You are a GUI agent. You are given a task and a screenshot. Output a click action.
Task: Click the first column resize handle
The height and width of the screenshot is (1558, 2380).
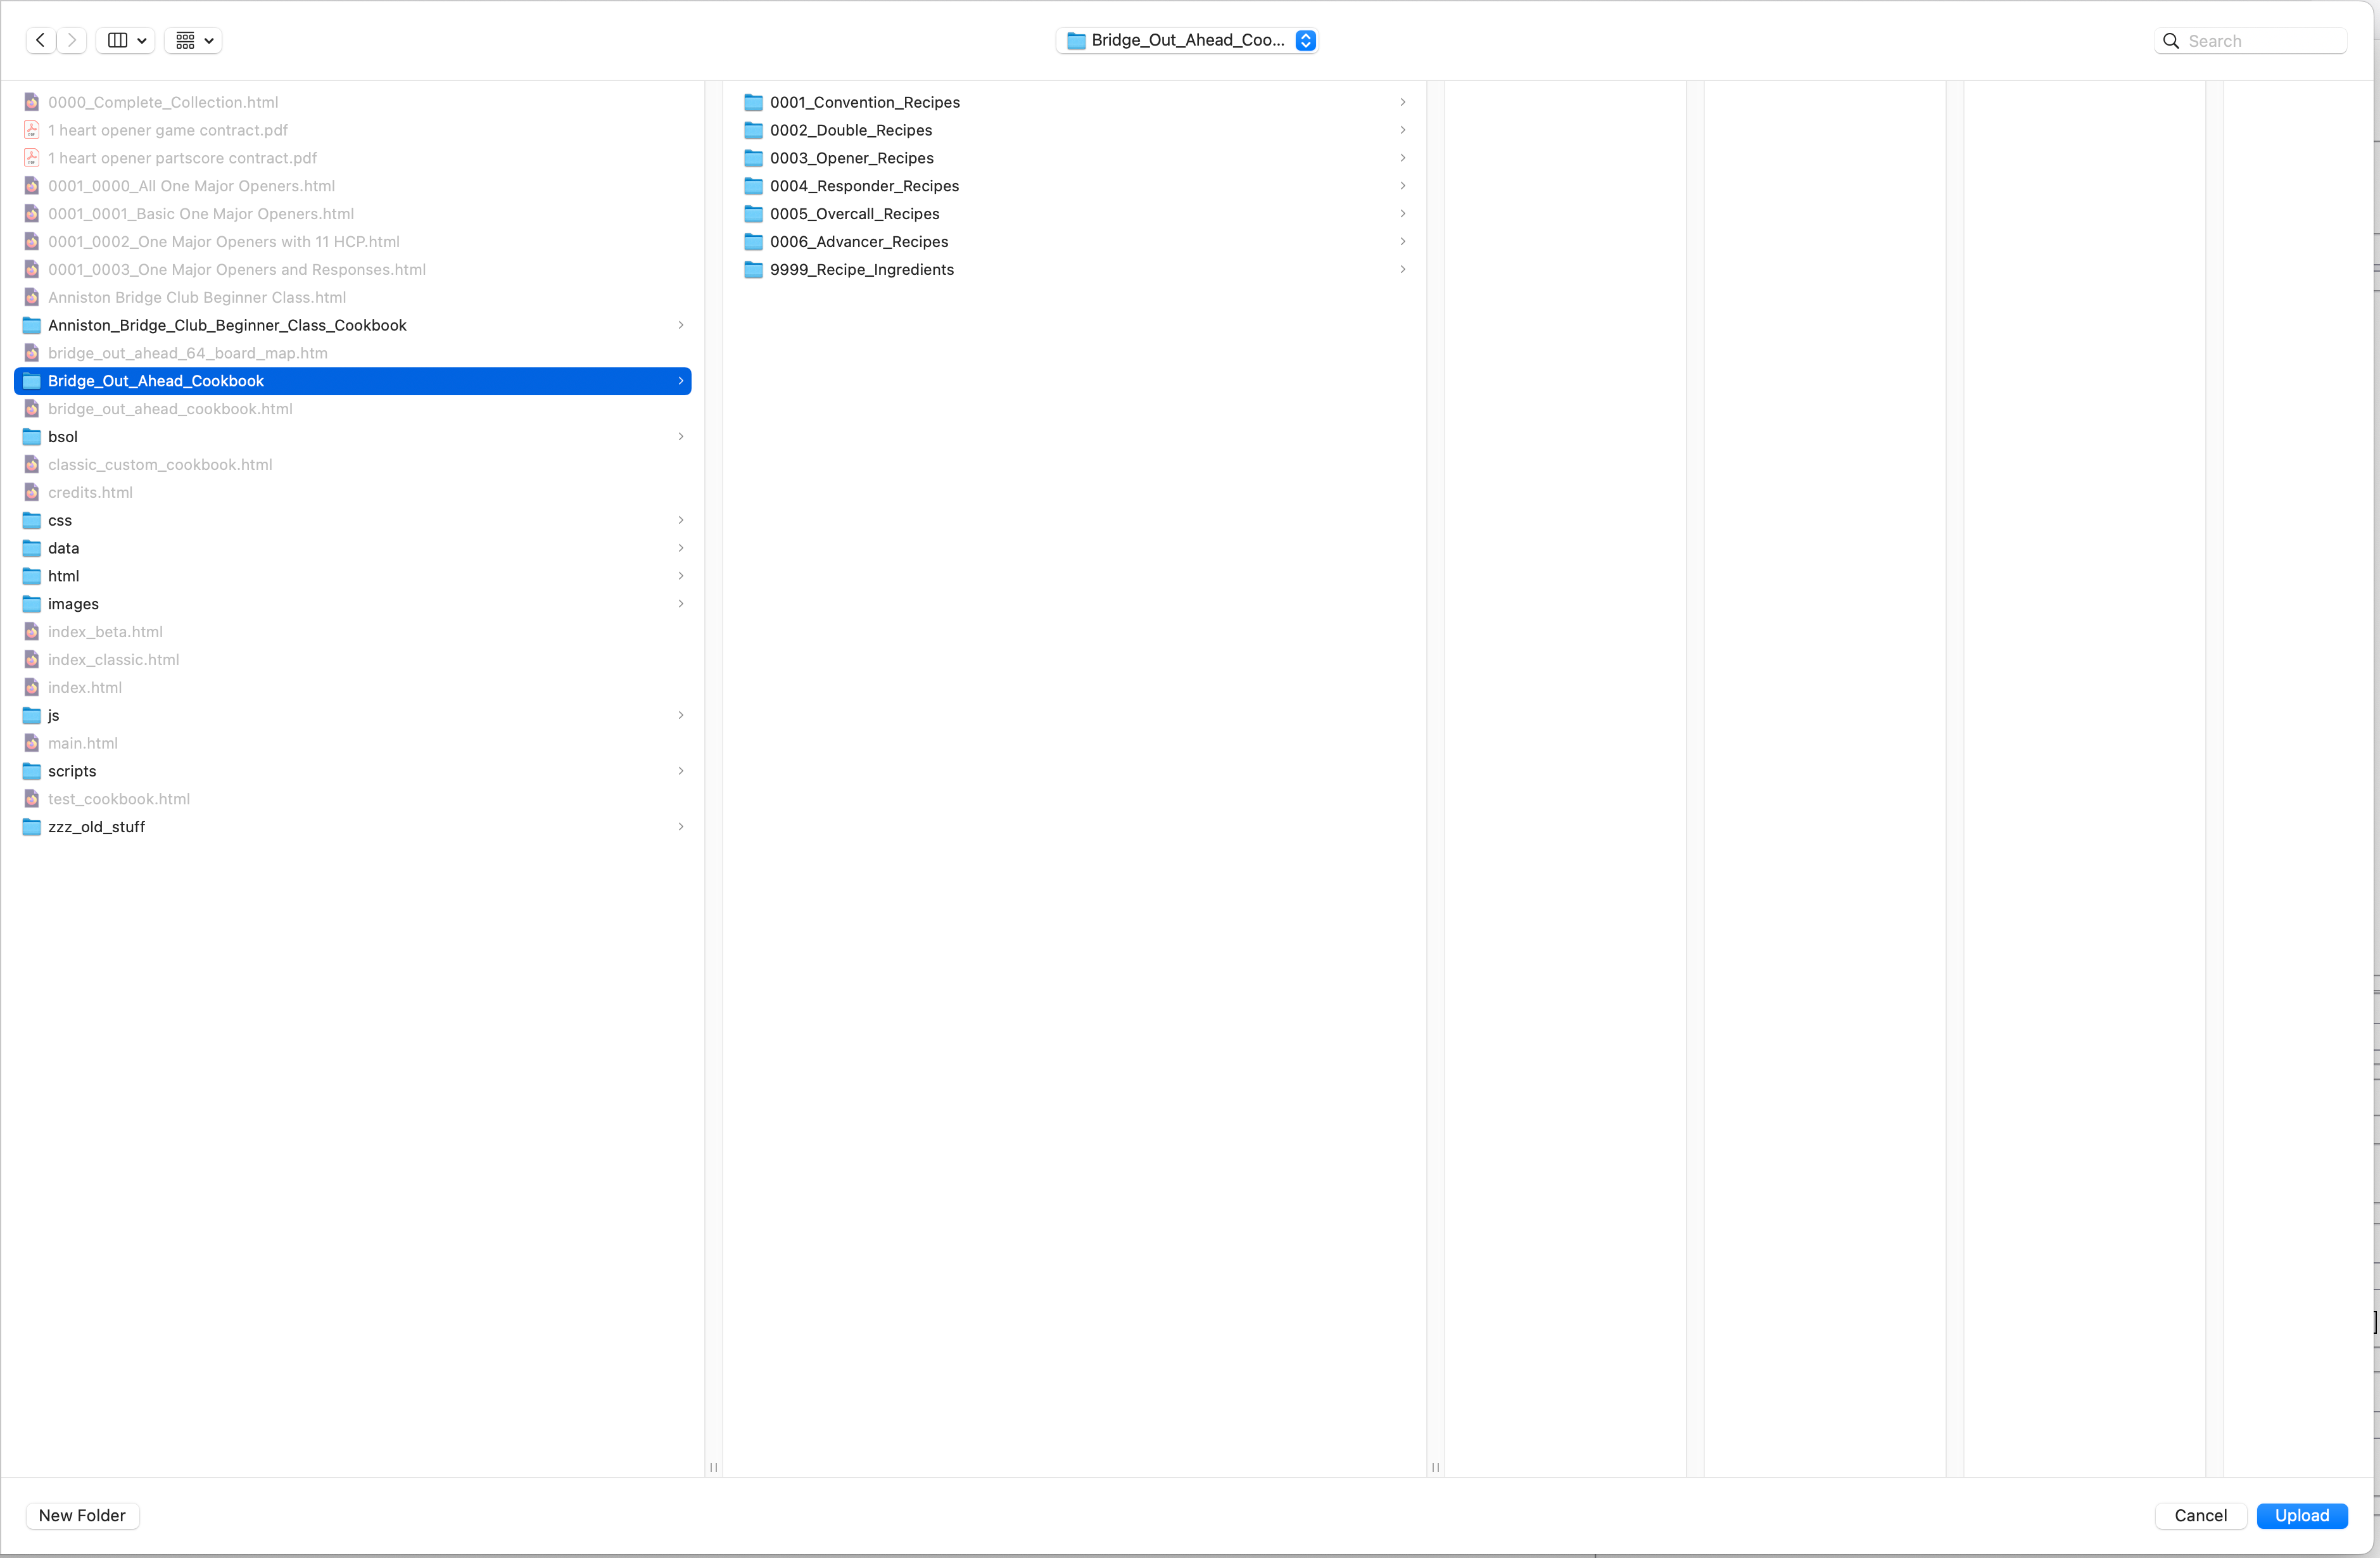[713, 1467]
